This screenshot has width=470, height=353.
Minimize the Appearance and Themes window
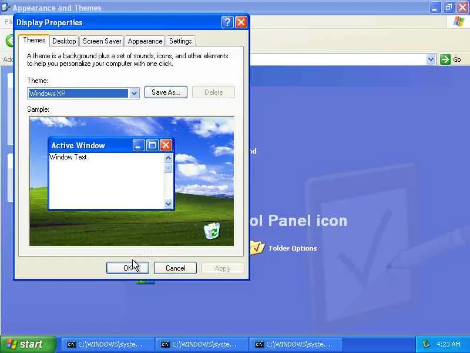(435, 8)
